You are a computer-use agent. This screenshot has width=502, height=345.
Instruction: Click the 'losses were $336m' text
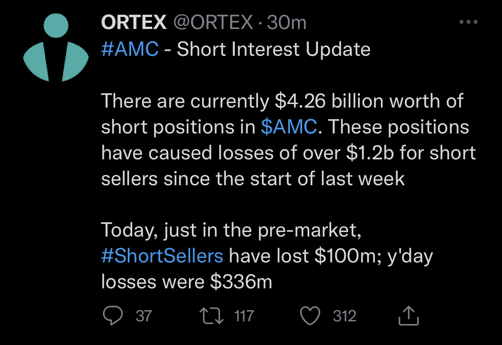coord(187,282)
